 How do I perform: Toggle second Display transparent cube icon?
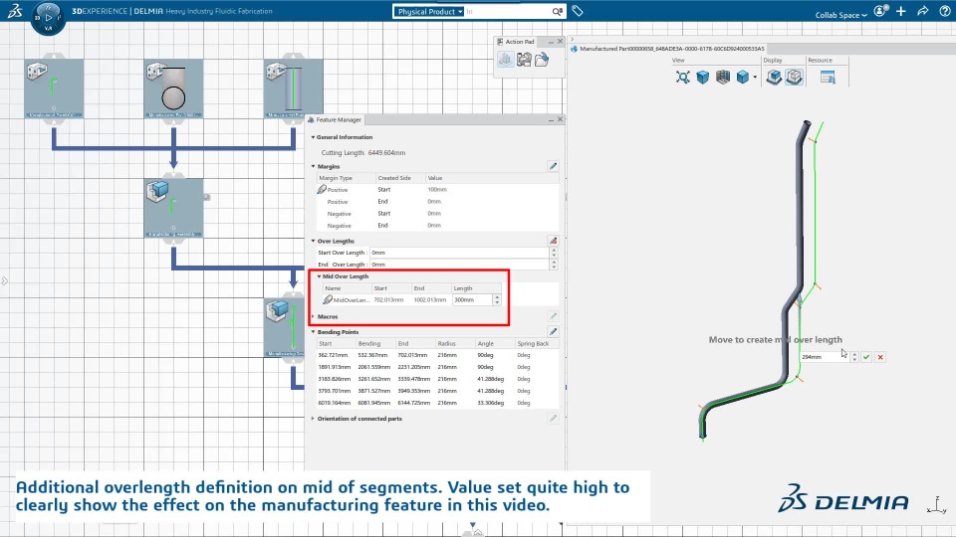(794, 78)
